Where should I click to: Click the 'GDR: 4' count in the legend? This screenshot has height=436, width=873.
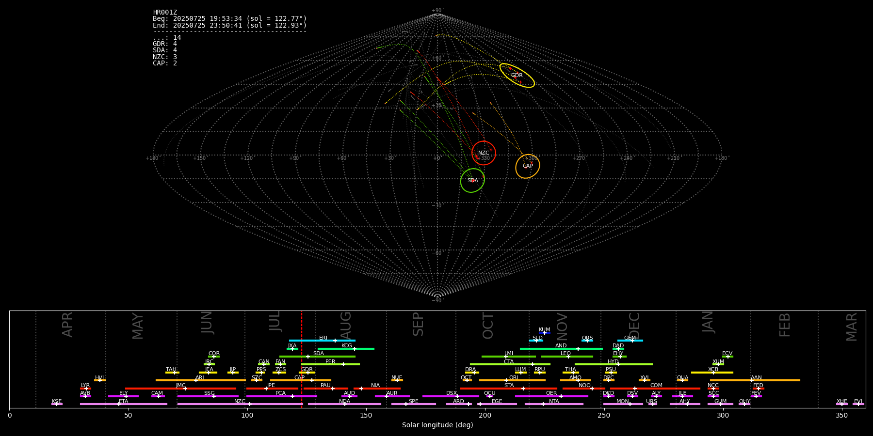[165, 44]
